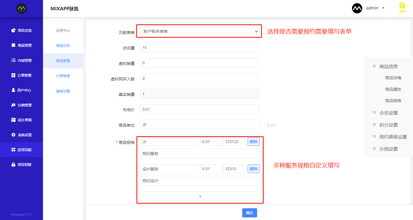Viewport: 413px width, 220px height.
Task: Click the 订单管理 document icon in main sidebar
Action: coord(13,75)
